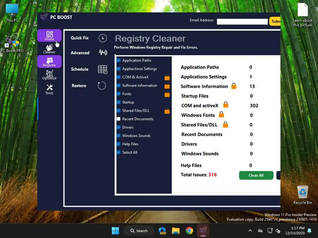Screen dimensions: 318x238
Task: Click the PC Boost rocket logo
Action: pos(43,17)
